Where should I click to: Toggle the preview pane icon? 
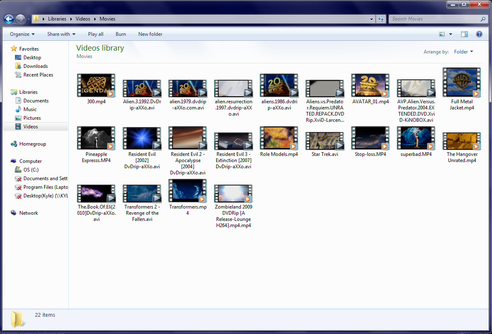[x=464, y=34]
